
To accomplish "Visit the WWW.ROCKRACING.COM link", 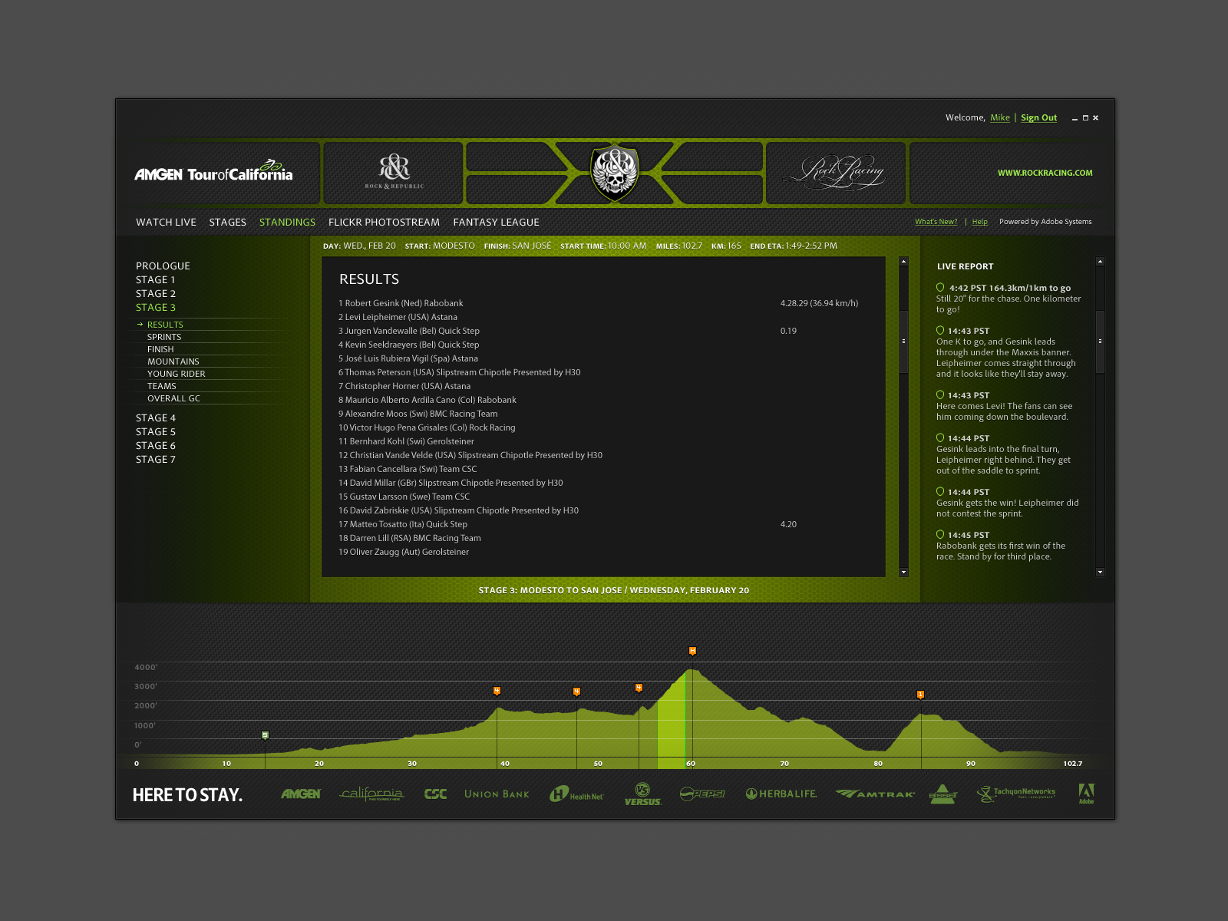I will (1045, 173).
